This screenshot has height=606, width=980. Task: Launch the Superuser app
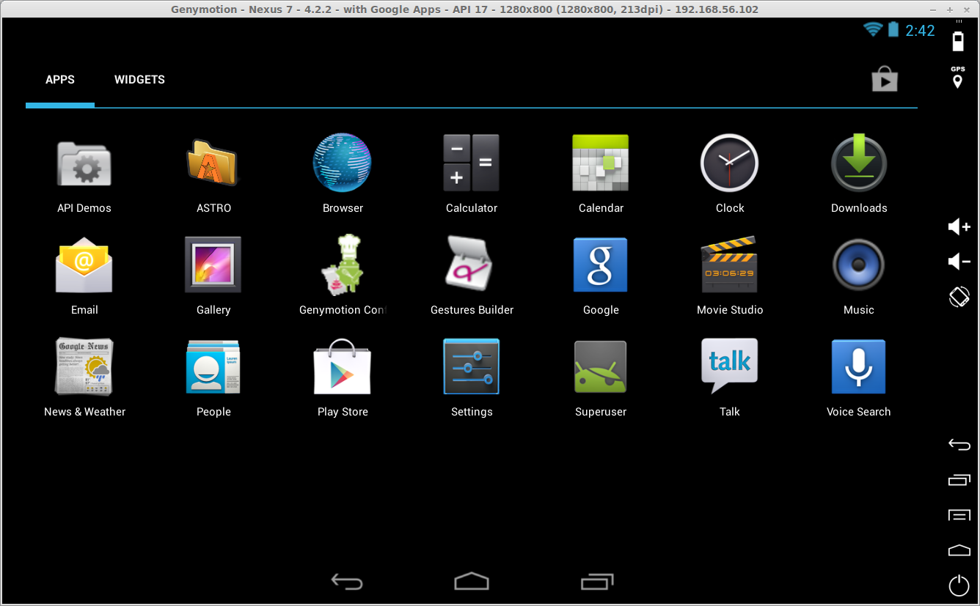pyautogui.click(x=601, y=366)
